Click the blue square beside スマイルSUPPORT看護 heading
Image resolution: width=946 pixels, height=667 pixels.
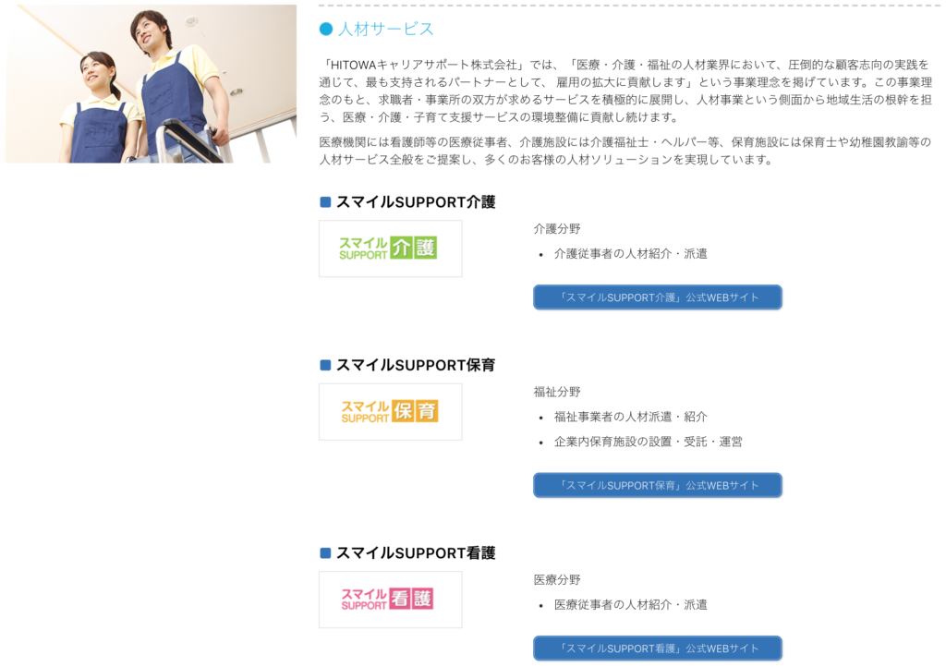click(325, 553)
